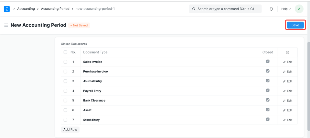The image size is (310, 138).
Task: Add Row to Closed Documents table
Action: [70, 129]
